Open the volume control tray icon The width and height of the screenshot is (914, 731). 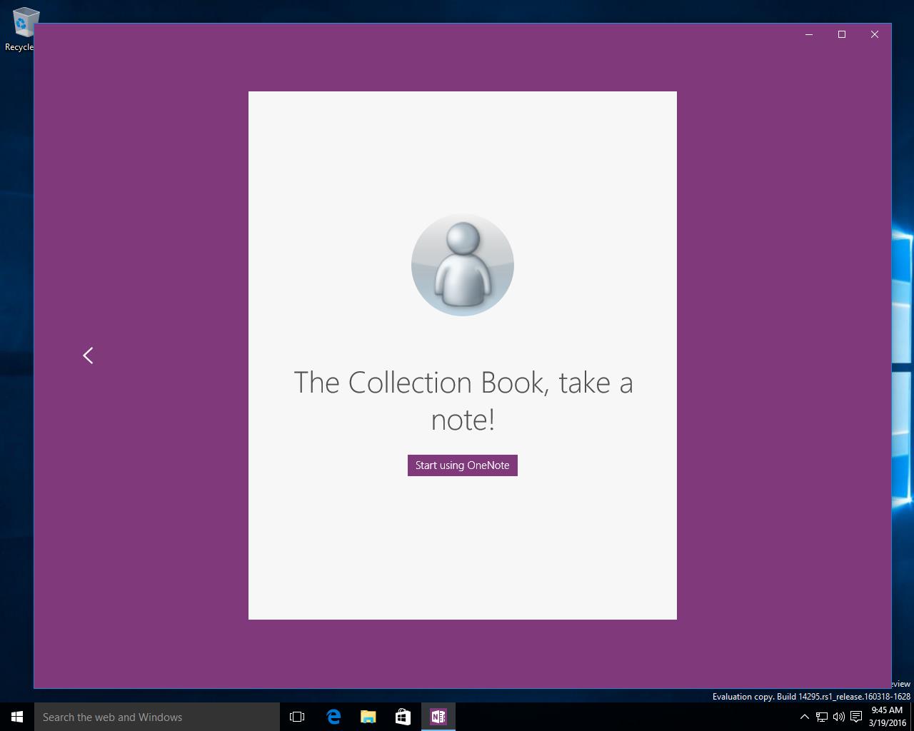[838, 717]
